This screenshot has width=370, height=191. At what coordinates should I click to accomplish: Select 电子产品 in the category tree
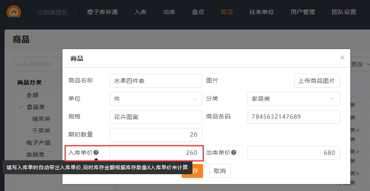[38, 143]
